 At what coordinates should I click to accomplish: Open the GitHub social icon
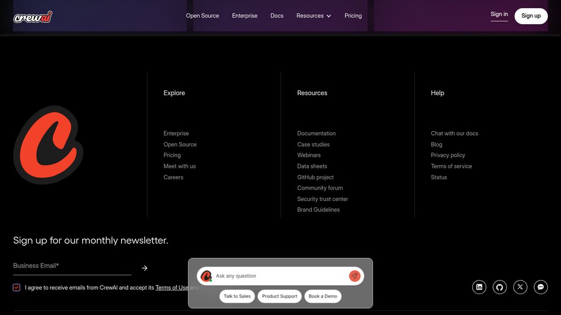coord(500,287)
